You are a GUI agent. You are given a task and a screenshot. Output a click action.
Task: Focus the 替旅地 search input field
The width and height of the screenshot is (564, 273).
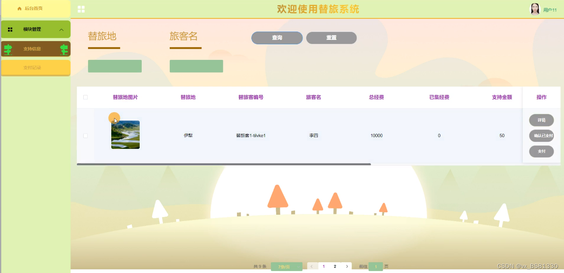(115, 66)
